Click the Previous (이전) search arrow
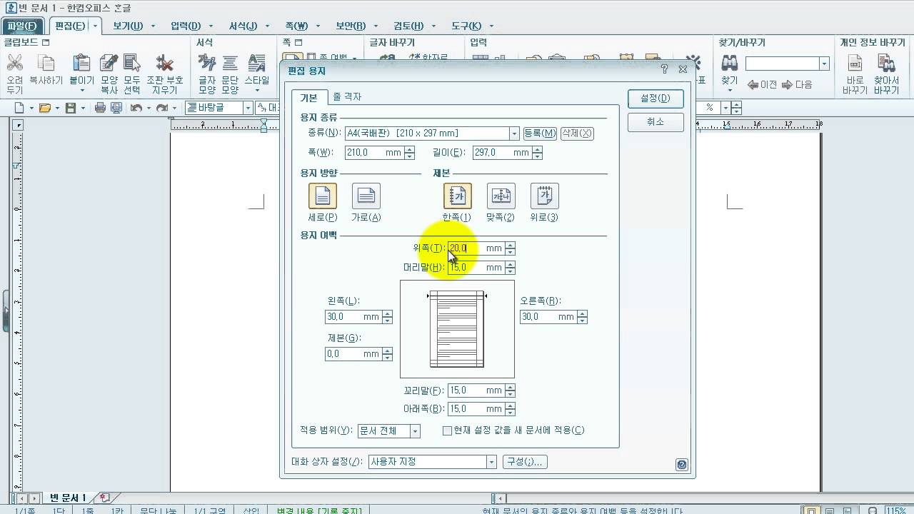The height and width of the screenshot is (514, 914). 763,84
